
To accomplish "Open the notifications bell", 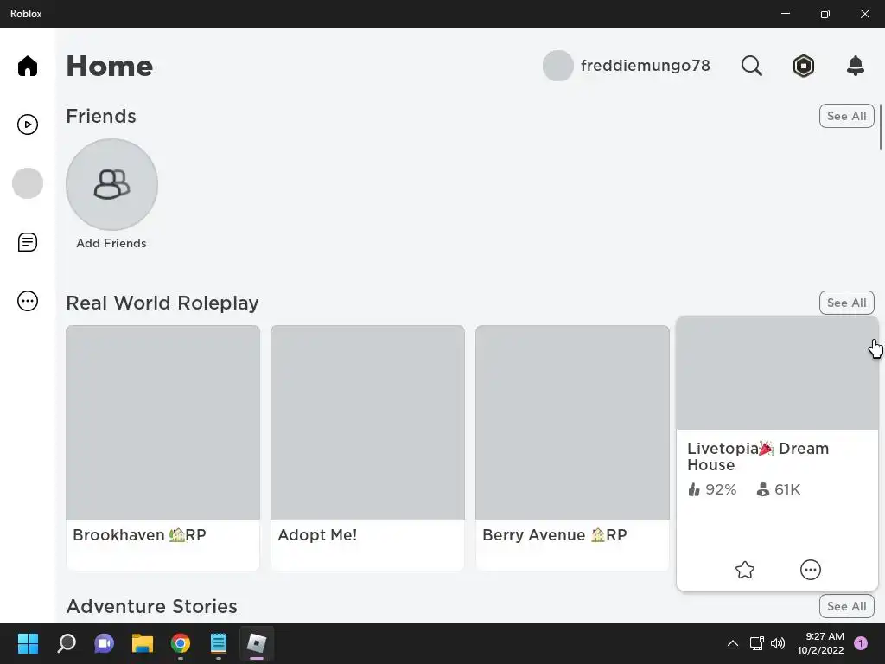I will pos(856,66).
